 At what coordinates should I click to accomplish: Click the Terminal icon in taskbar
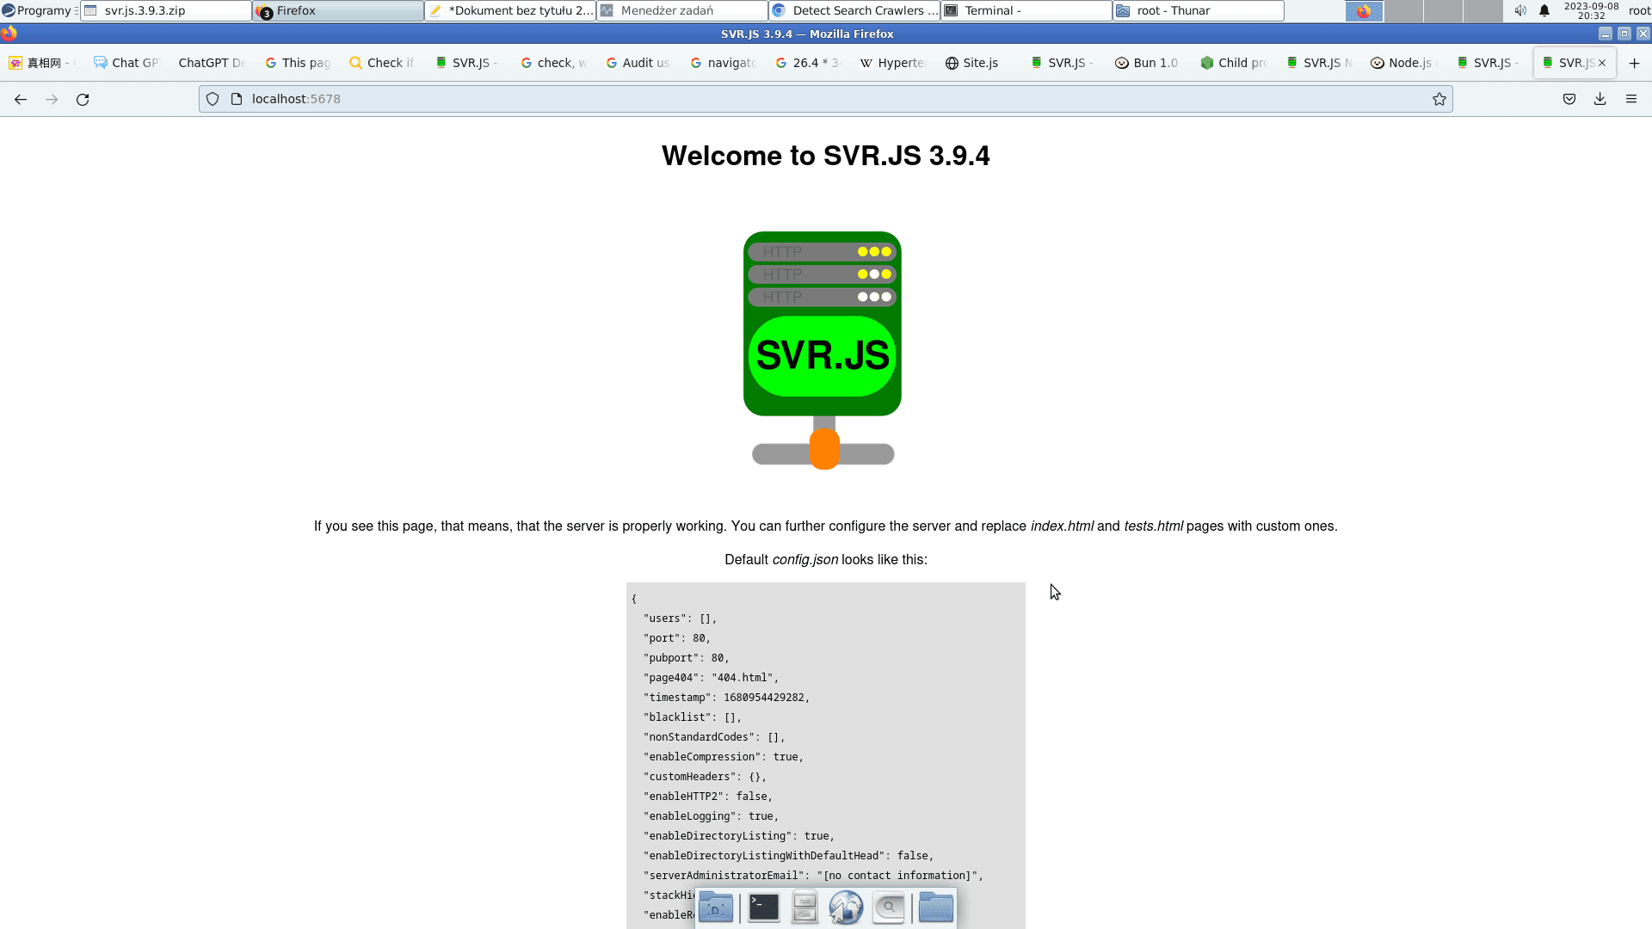coord(762,907)
